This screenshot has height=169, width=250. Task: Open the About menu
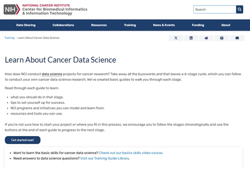click(226, 25)
